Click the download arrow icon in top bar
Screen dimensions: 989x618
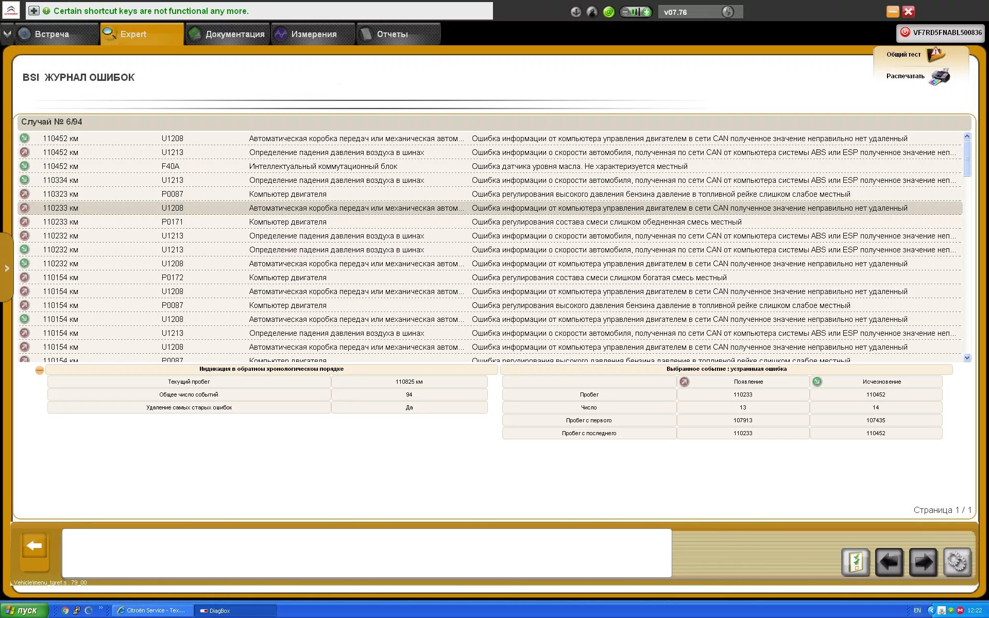pos(576,12)
